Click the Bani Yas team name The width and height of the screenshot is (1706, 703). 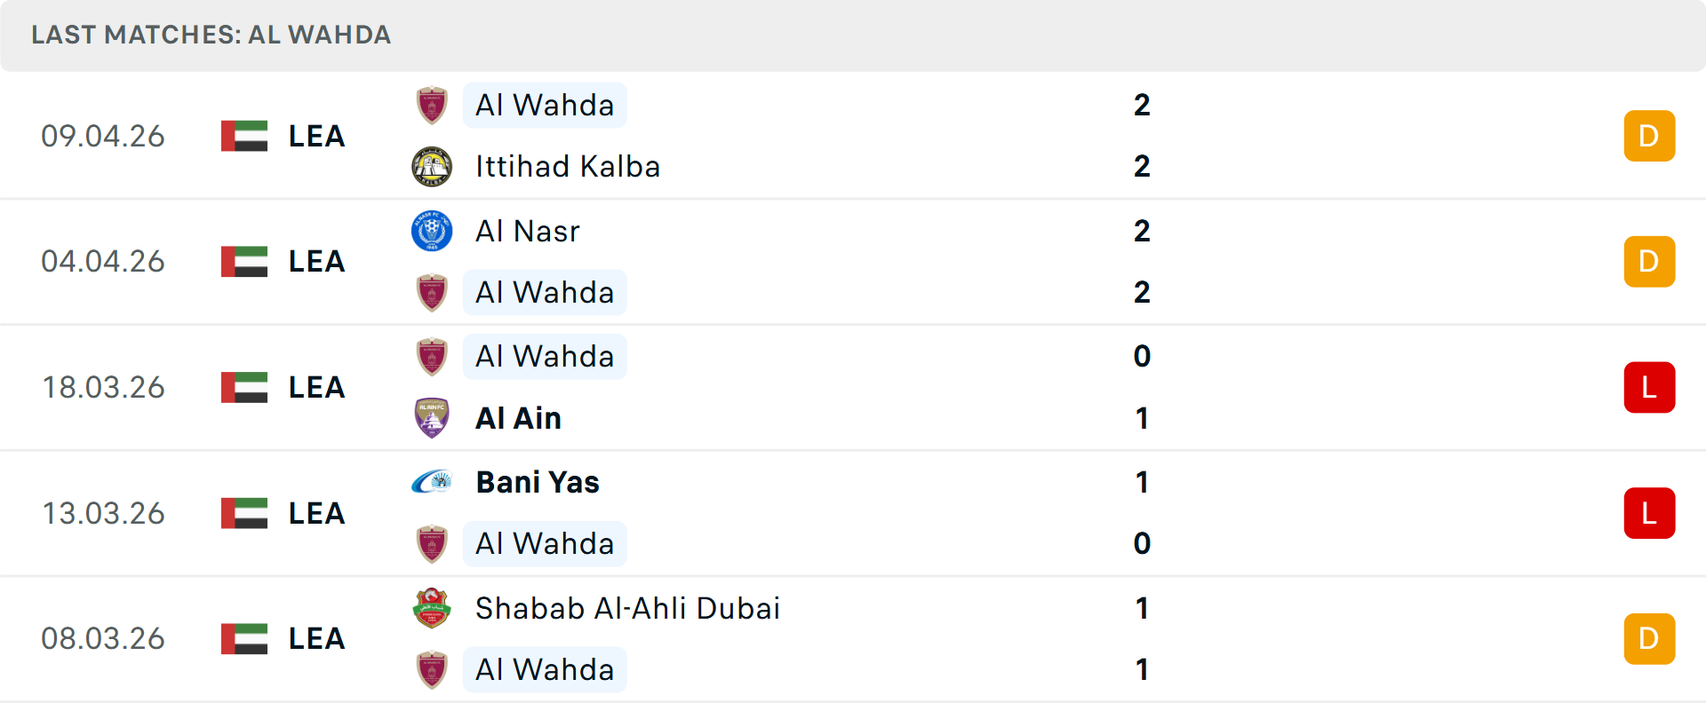click(537, 482)
